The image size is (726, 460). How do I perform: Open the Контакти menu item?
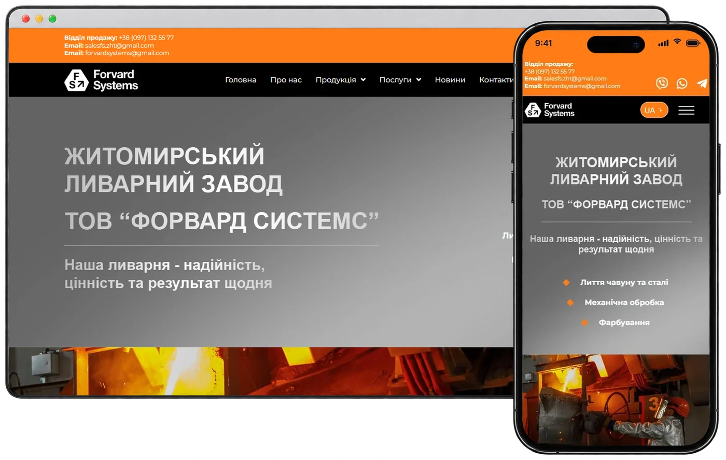click(496, 80)
